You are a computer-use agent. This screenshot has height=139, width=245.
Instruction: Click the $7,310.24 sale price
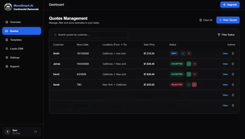coord(149,53)
